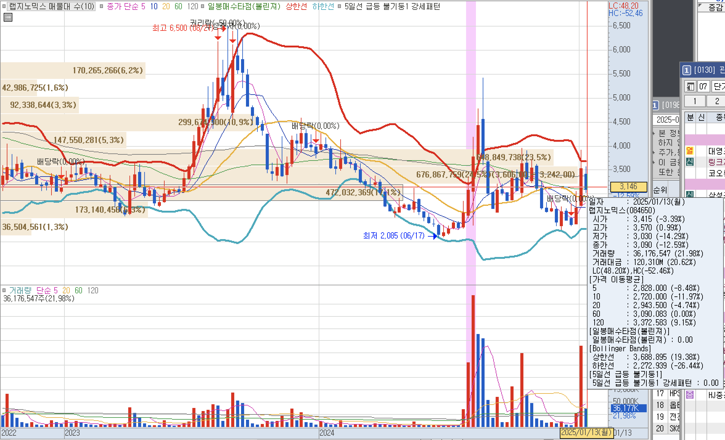Click the yellow 3,146 price label
This screenshot has height=440, width=725.
[x=628, y=186]
